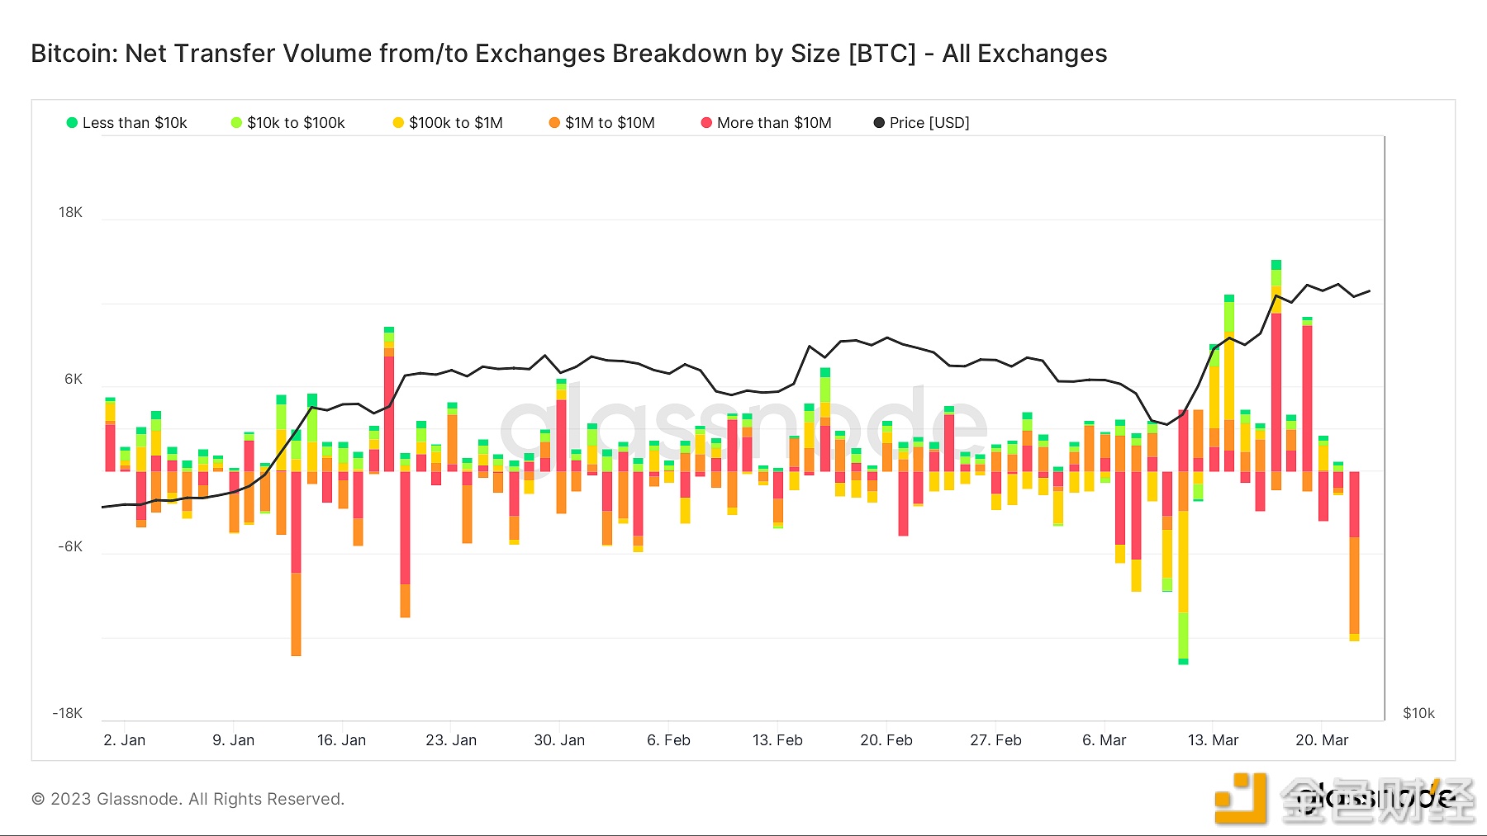Click the glassnode watermark in the chart center

[x=743, y=425]
